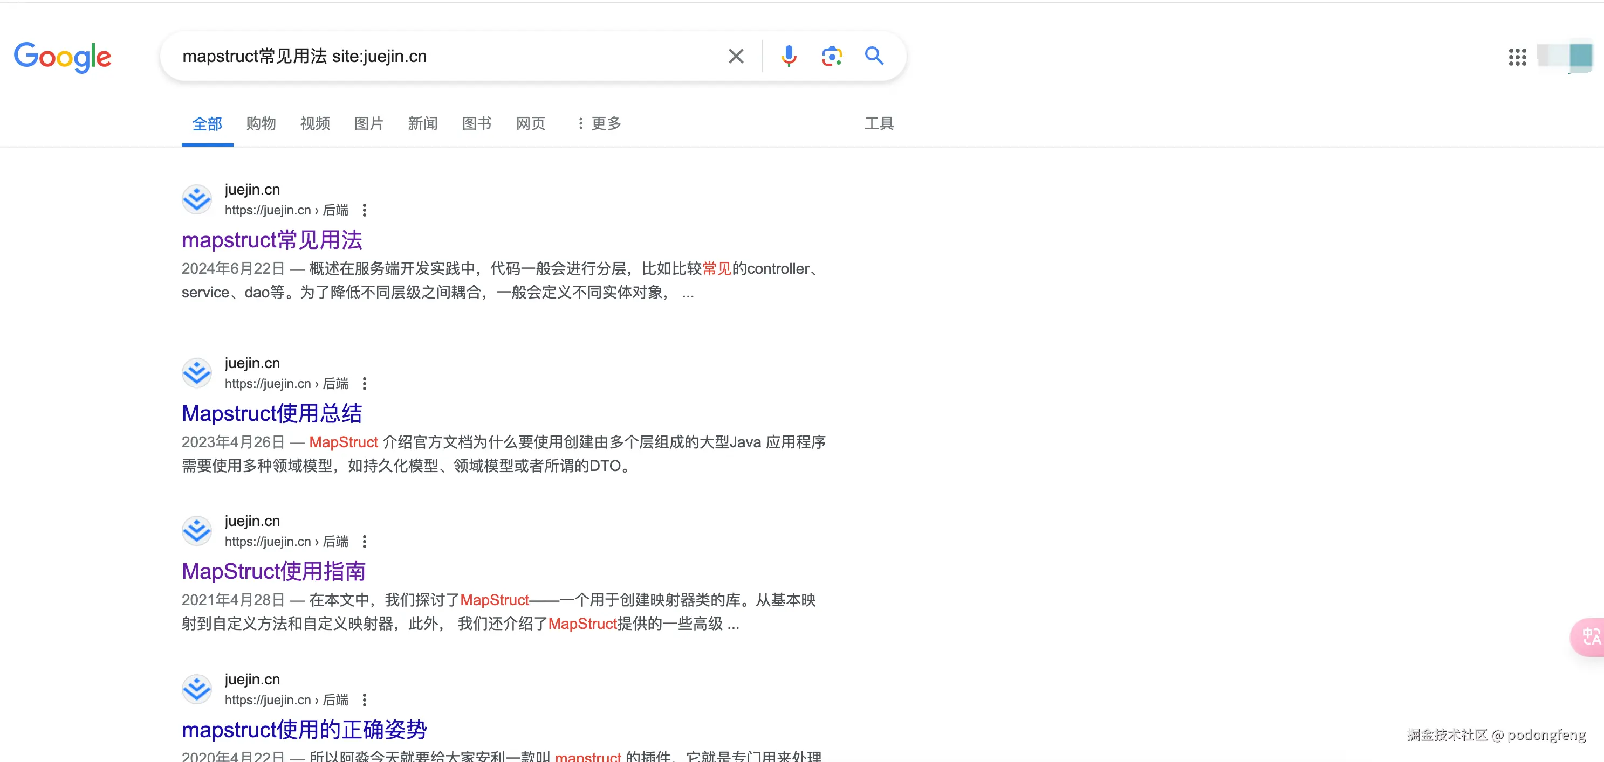Open the mapstruct常见用法 result link
The image size is (1604, 762).
click(x=271, y=240)
